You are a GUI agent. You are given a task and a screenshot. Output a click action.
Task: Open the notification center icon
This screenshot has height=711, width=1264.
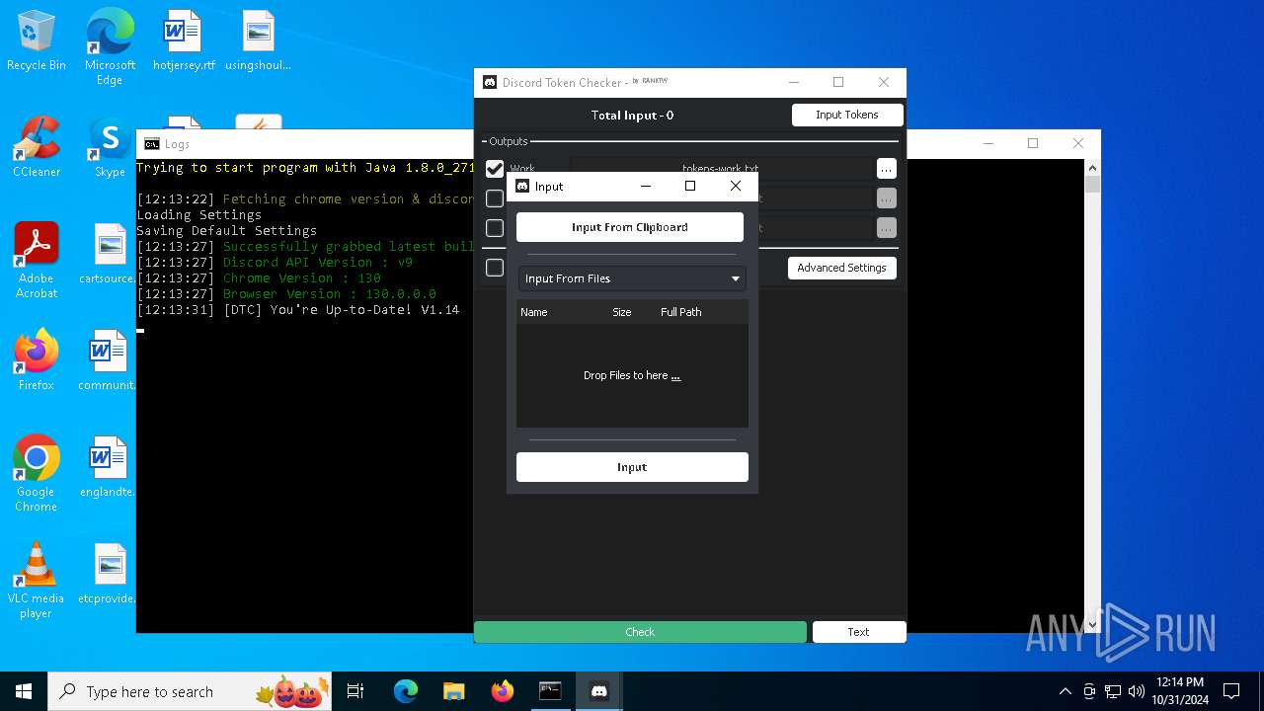(x=1231, y=691)
